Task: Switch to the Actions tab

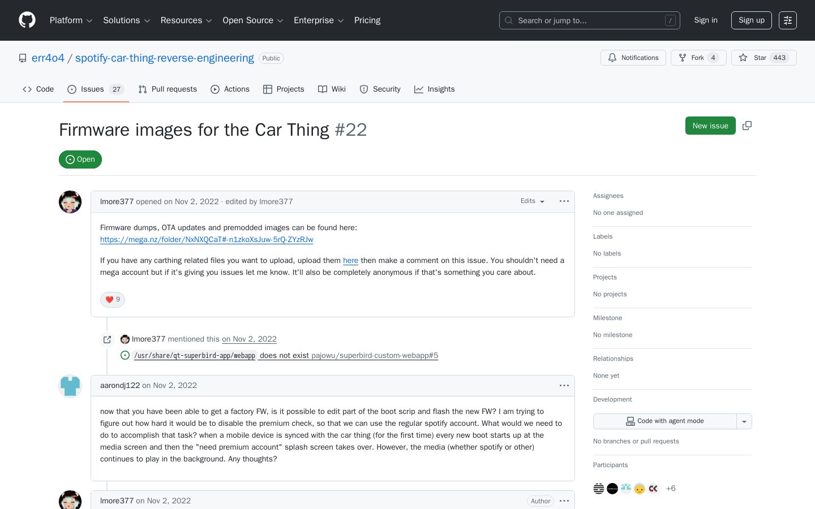Action: 230,89
